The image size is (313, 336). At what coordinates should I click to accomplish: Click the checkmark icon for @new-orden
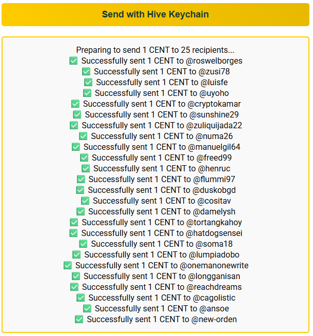click(x=79, y=319)
